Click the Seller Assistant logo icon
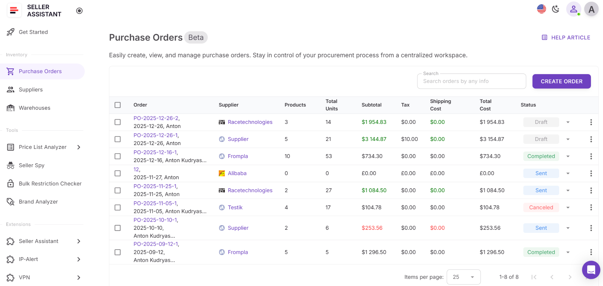This screenshot has height=286, width=603. pyautogui.click(x=14, y=11)
